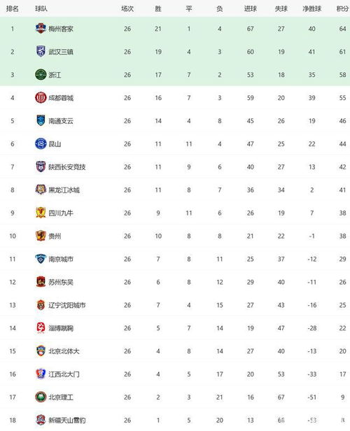Open 新疆天山雪豹 team name link

pos(66,421)
